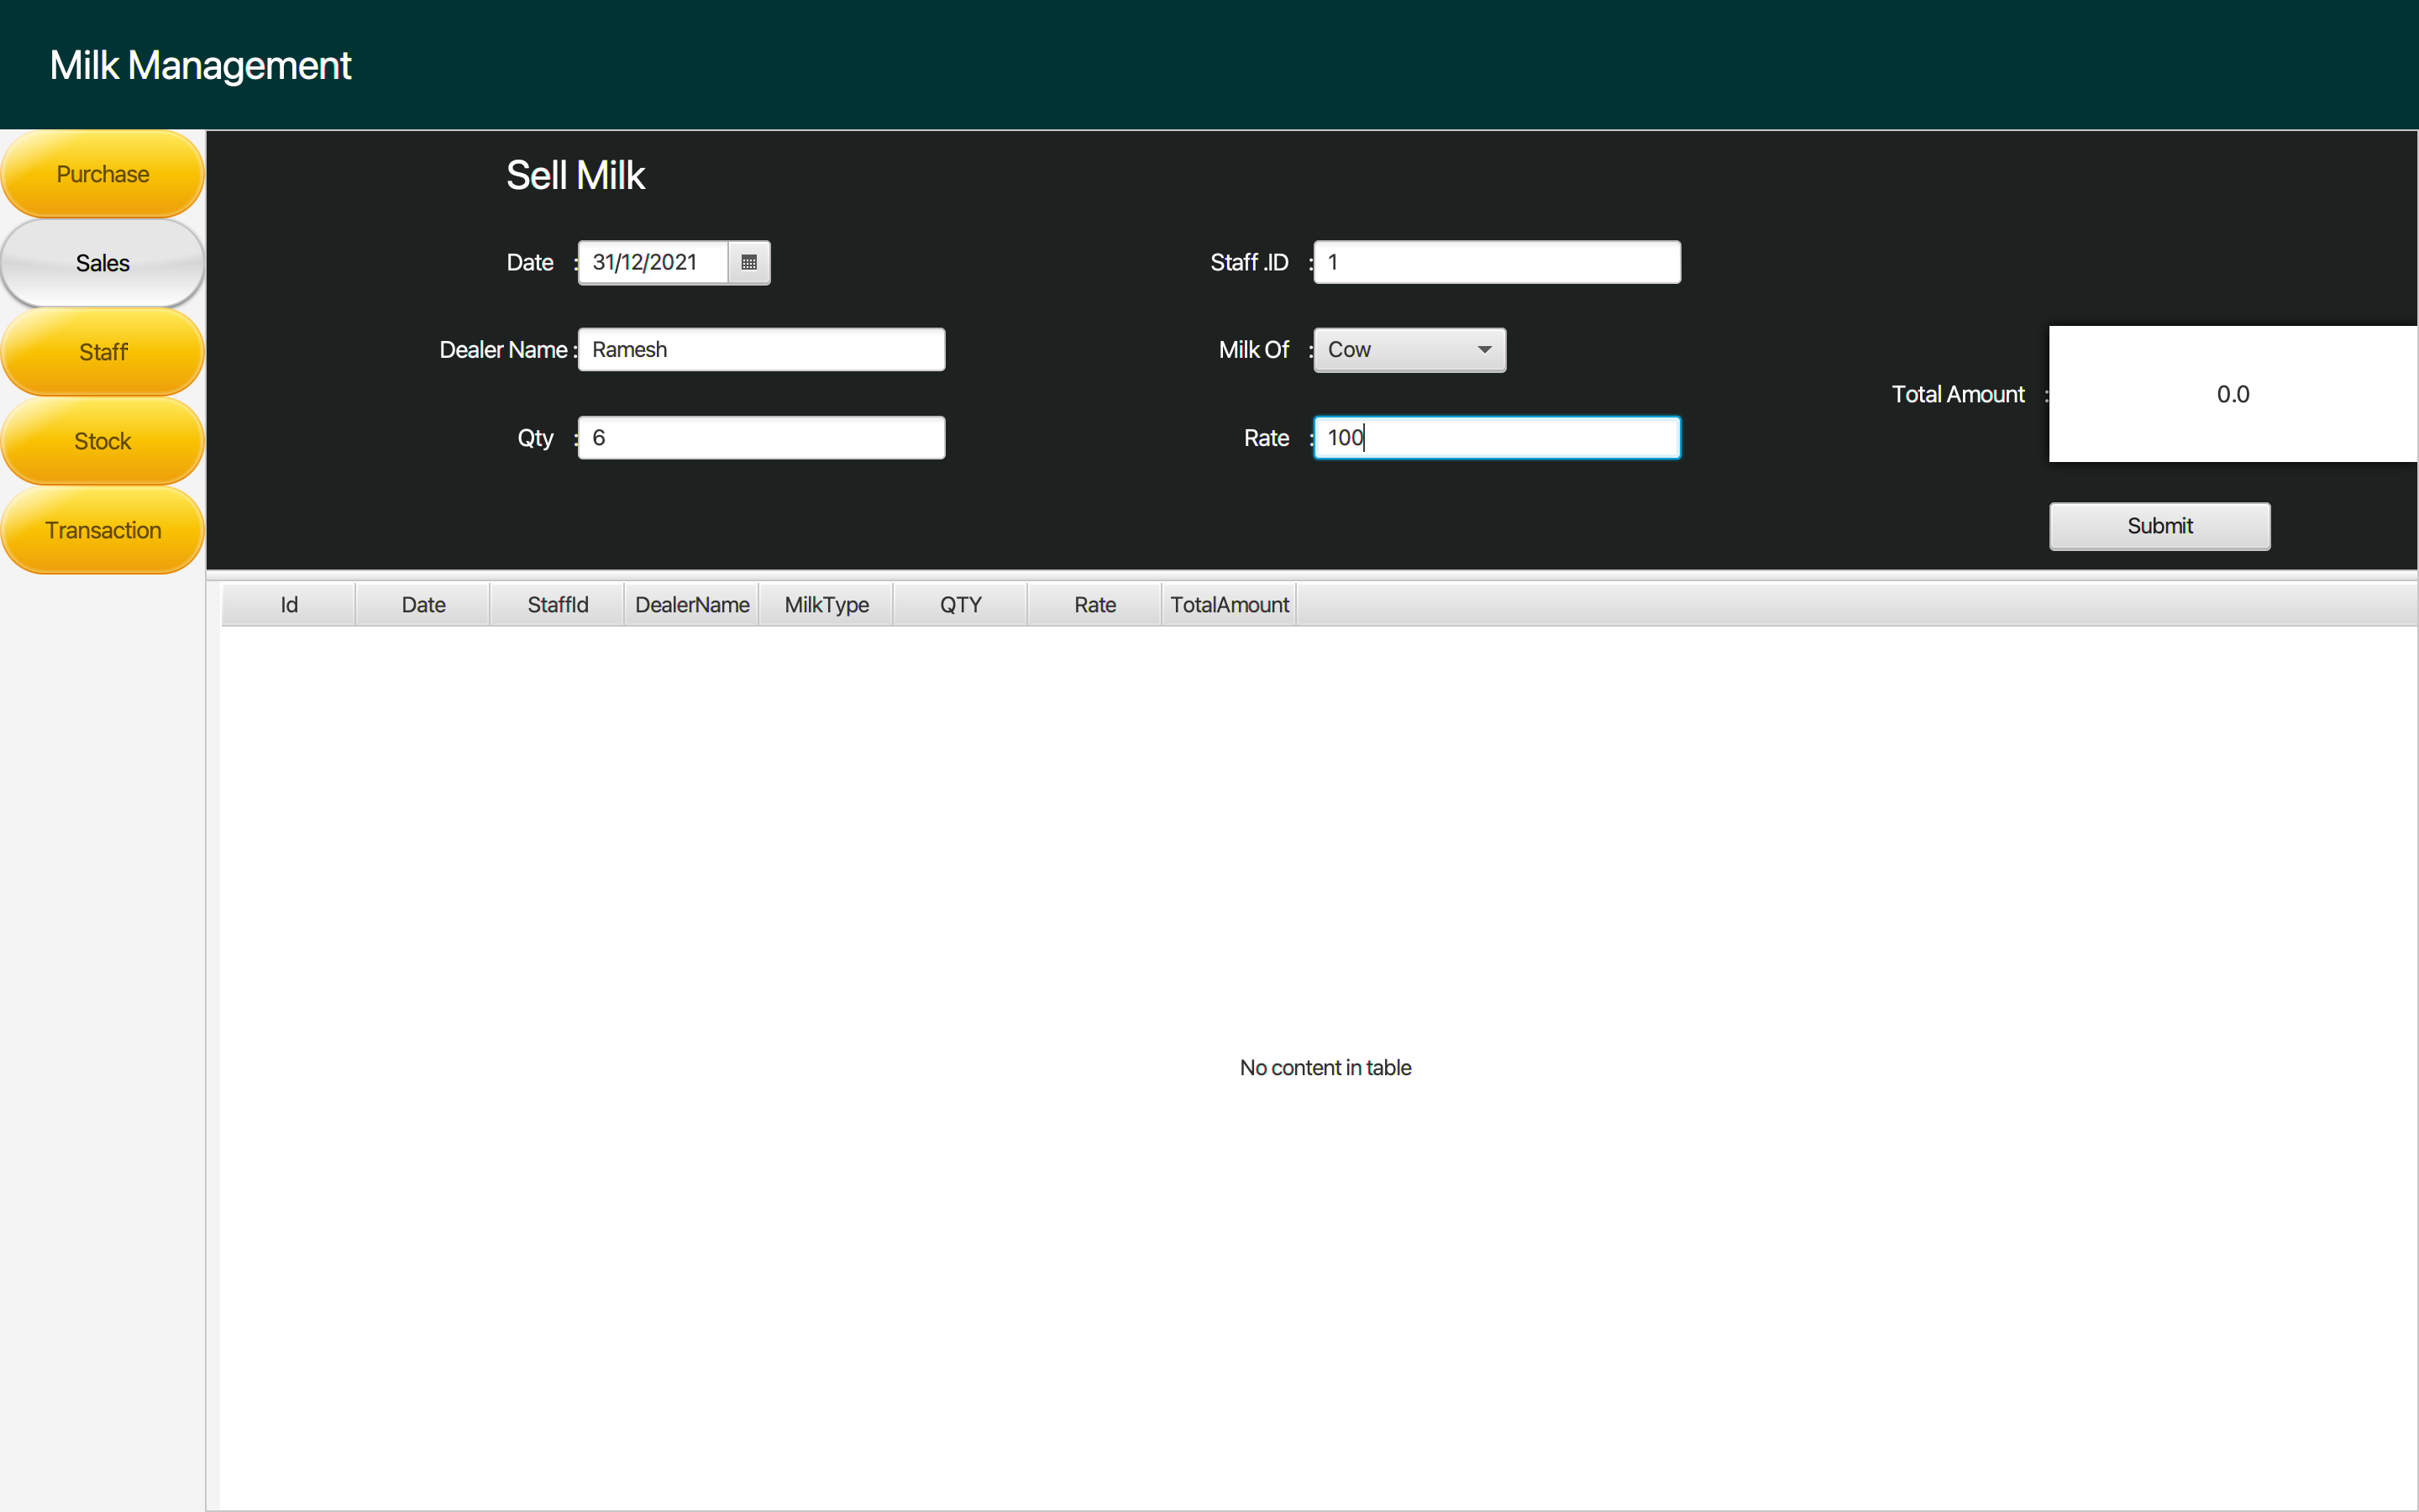Select the Sales sidebar option
2419x1512 pixels.
click(x=102, y=263)
